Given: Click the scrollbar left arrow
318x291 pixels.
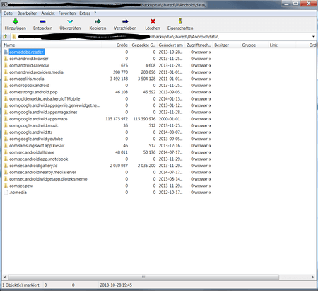Looking at the screenshot, I should pos(5,277).
